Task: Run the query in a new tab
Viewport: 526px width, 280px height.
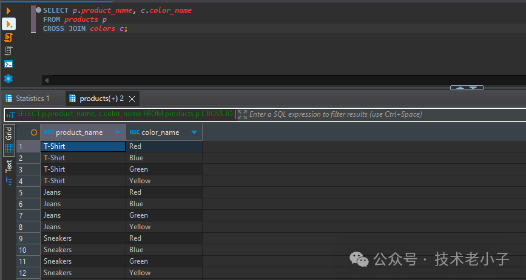Action: pyautogui.click(x=8, y=24)
